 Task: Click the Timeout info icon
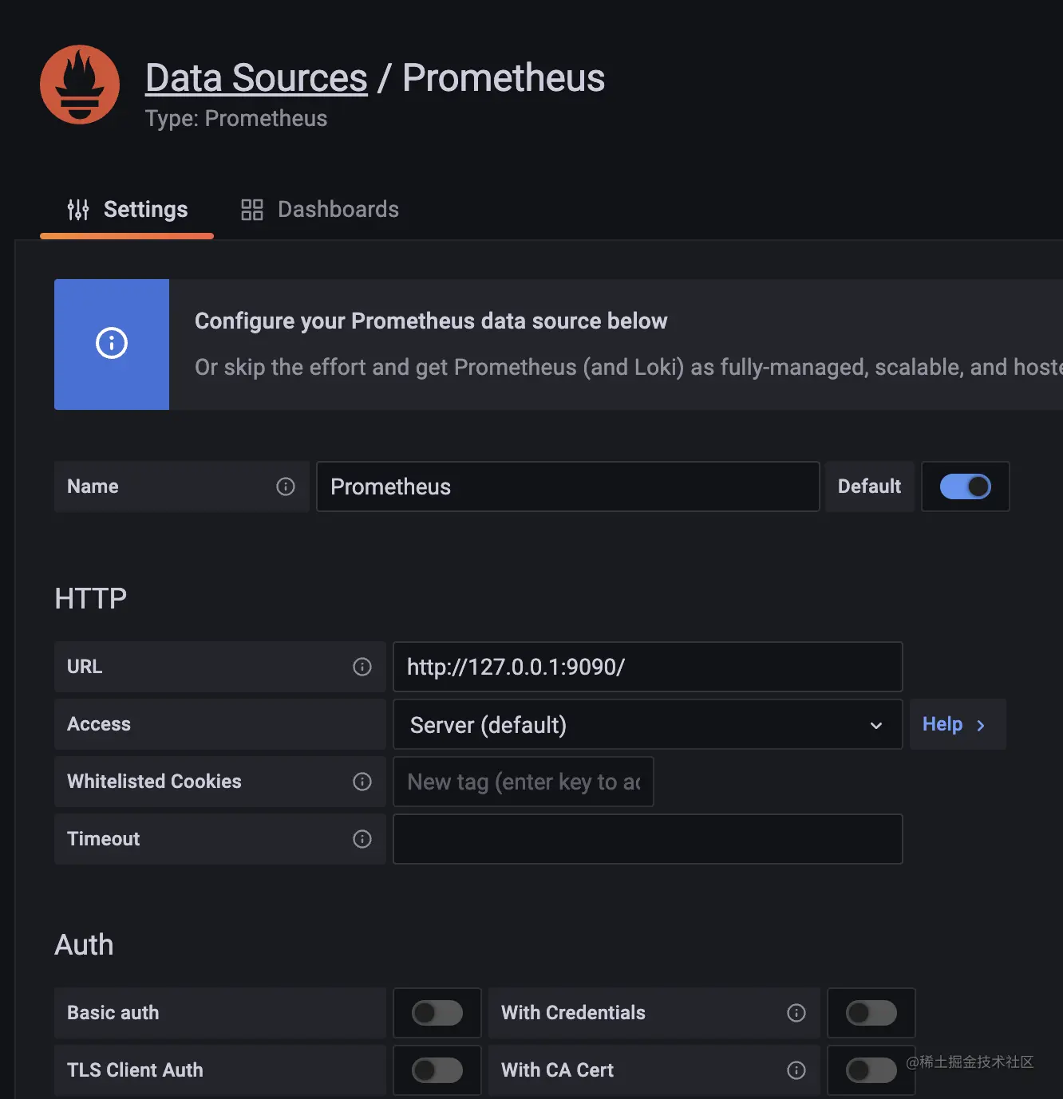click(x=362, y=839)
